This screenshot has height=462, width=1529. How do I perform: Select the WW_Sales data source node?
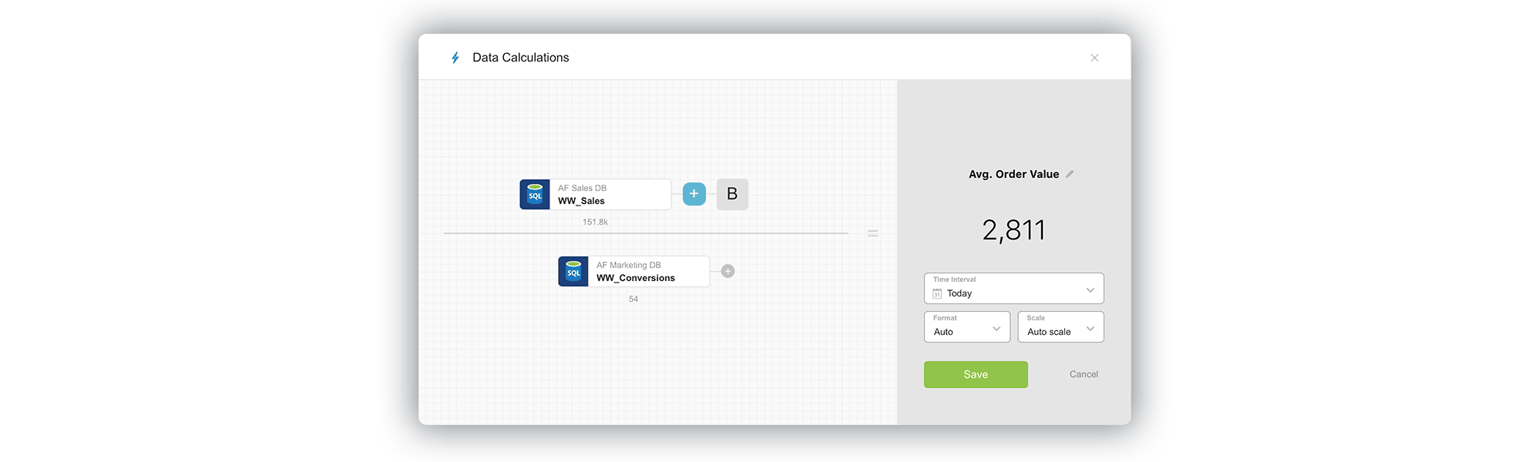tap(609, 195)
